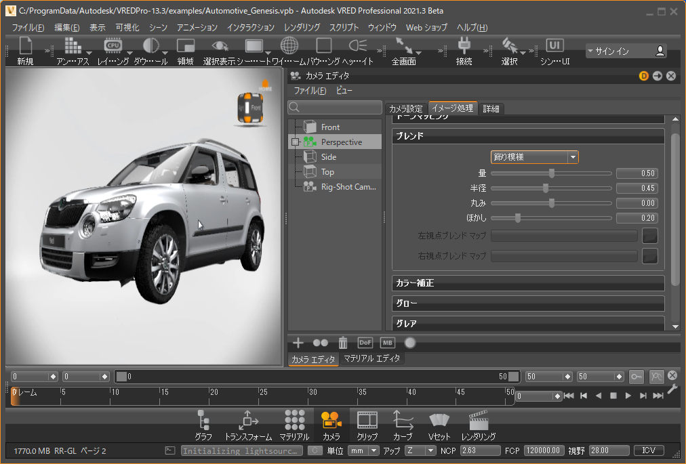
Task: Click the 新規 (New) file icon
Action: point(26,47)
